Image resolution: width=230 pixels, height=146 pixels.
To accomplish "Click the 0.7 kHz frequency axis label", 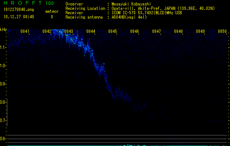I will tap(3, 120).
